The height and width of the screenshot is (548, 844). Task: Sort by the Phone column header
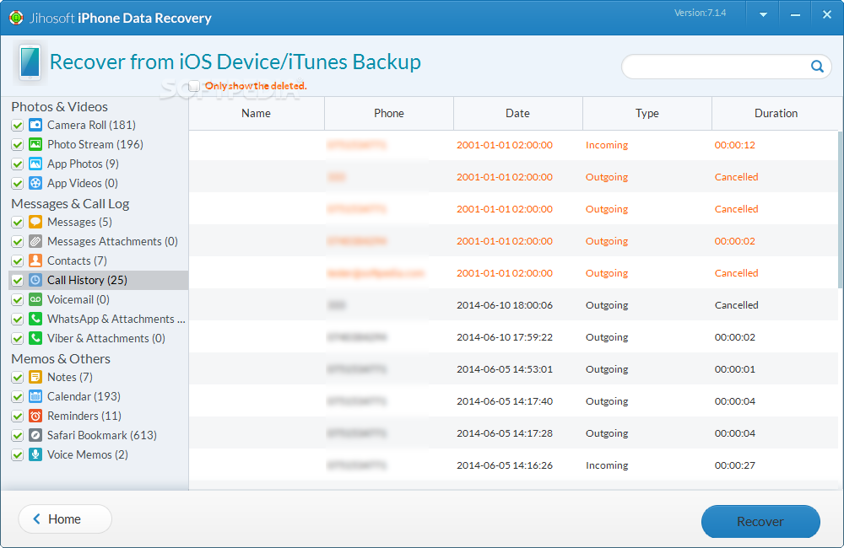(388, 114)
